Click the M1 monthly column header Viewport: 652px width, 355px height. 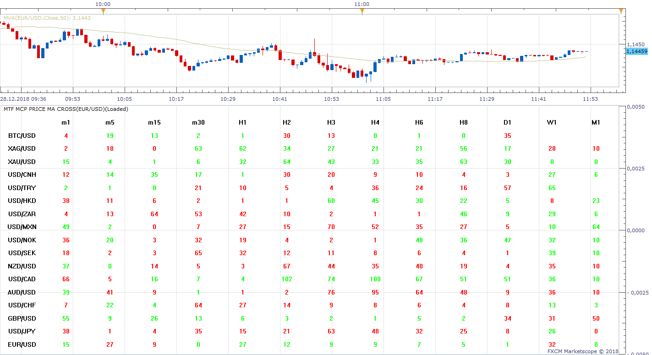tap(596, 122)
